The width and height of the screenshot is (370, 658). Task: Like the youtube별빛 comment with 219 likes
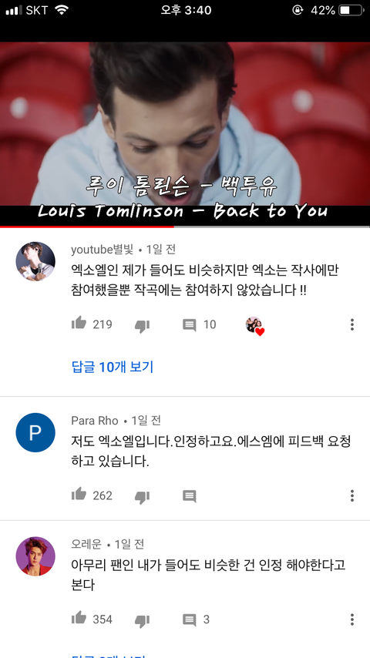click(79, 323)
